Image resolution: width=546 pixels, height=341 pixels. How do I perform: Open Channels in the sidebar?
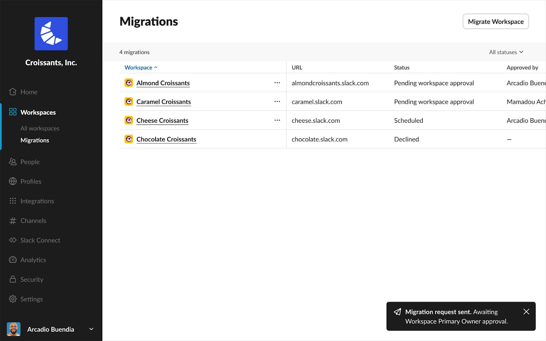33,221
